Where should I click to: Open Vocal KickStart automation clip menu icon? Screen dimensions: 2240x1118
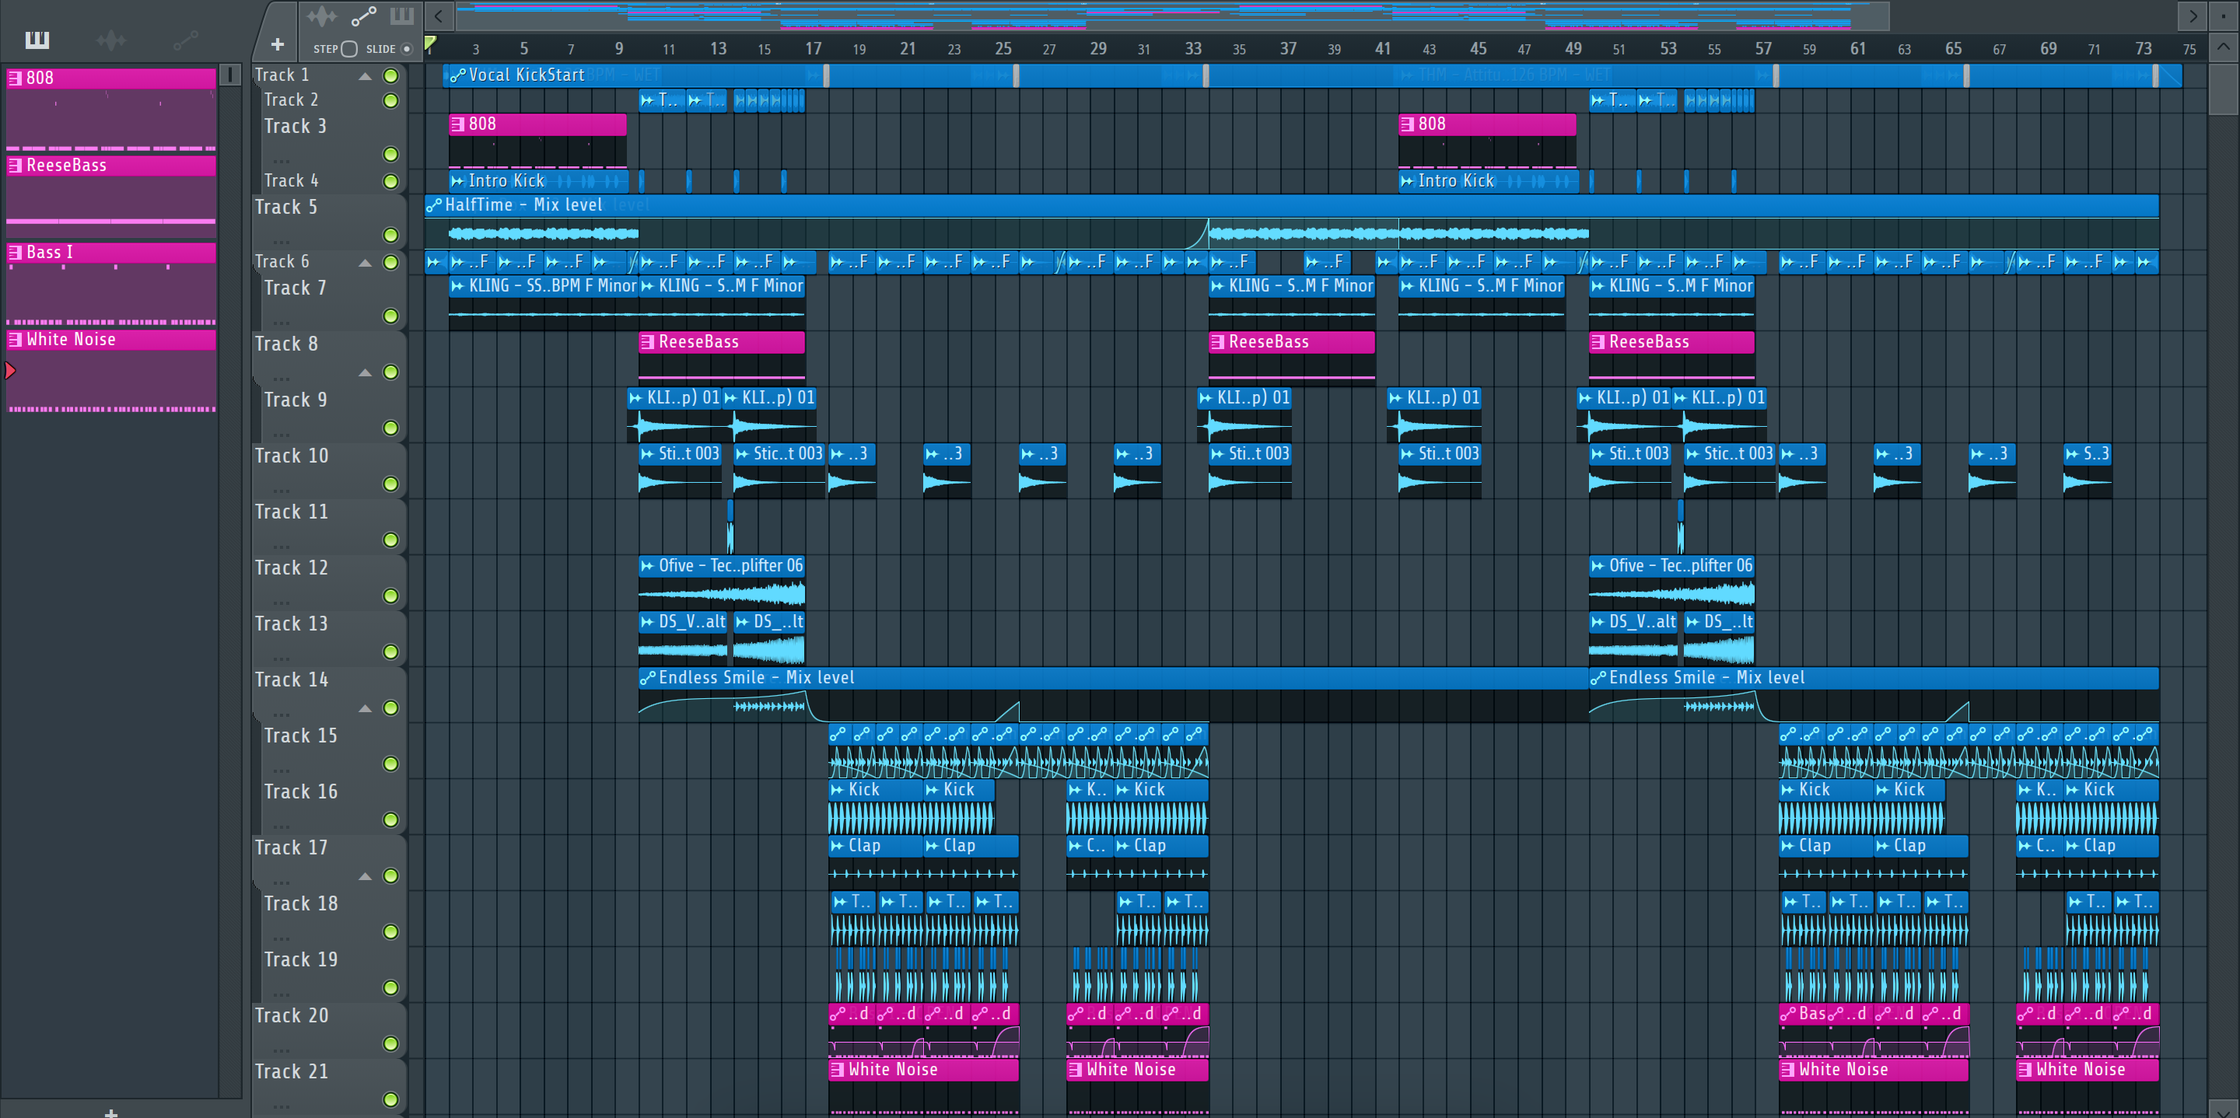(457, 75)
